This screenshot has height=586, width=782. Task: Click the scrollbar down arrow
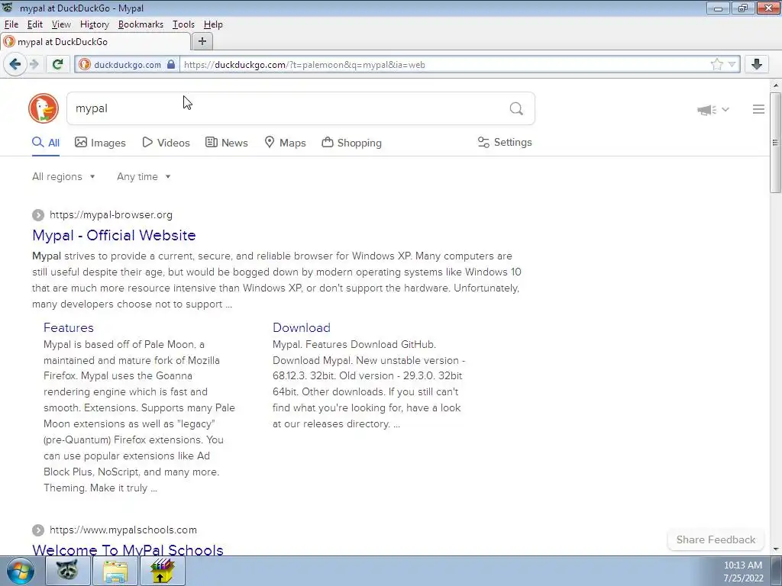click(776, 549)
